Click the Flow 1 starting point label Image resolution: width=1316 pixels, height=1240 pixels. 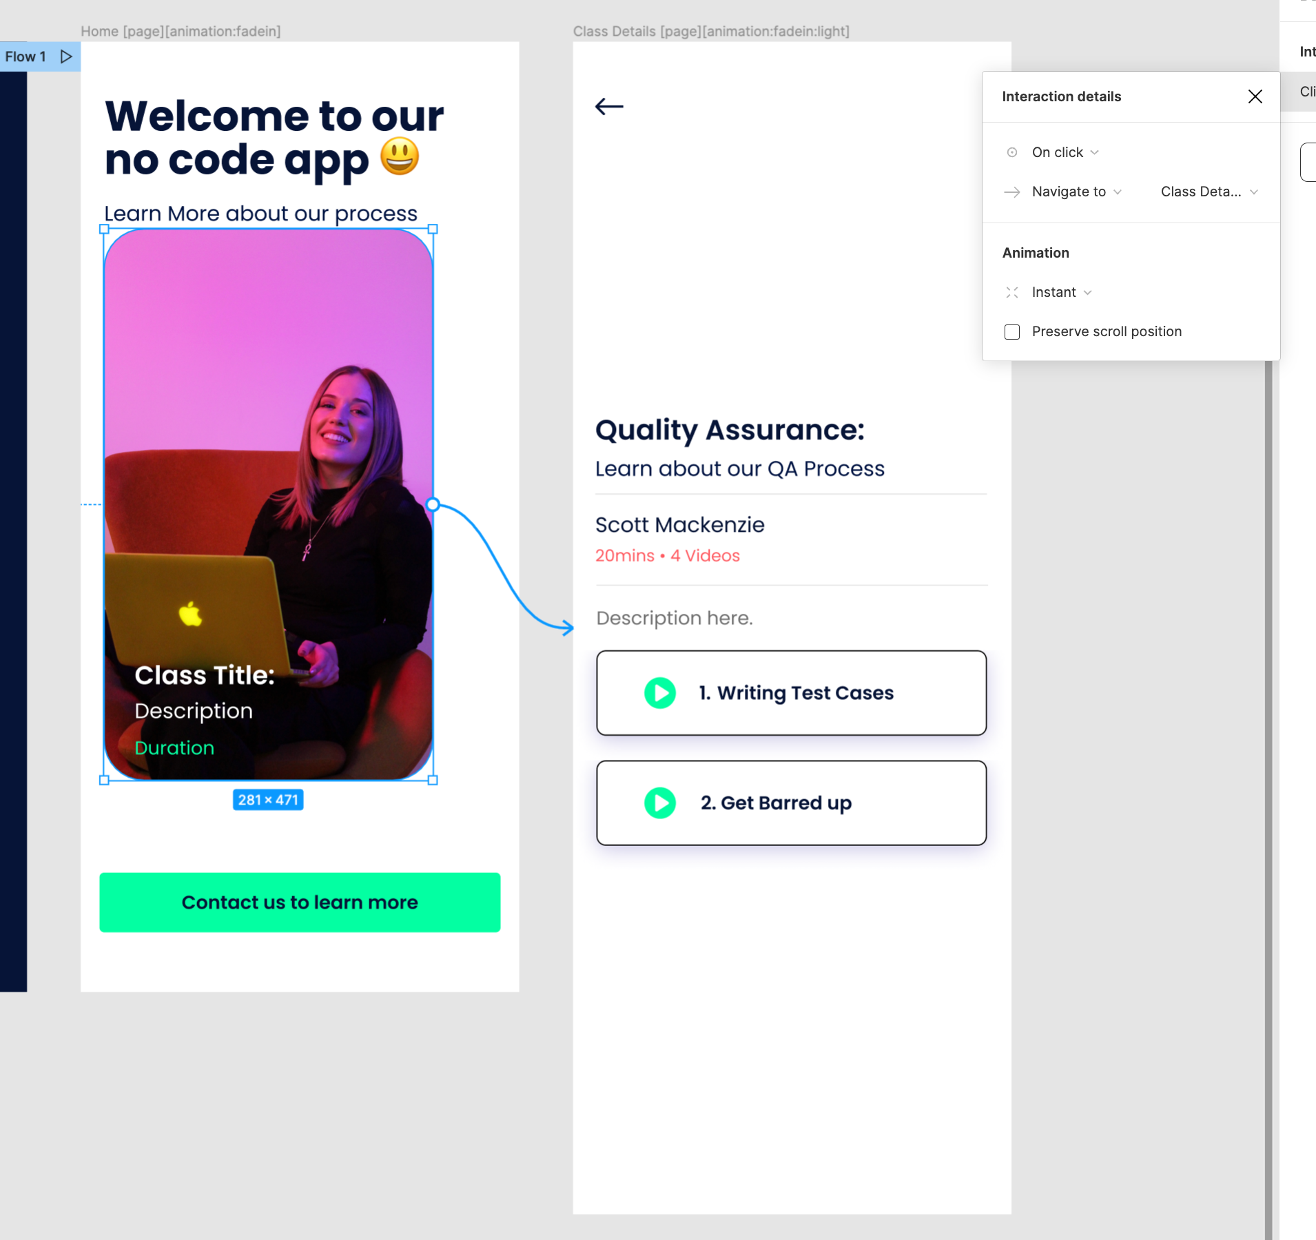(x=25, y=56)
